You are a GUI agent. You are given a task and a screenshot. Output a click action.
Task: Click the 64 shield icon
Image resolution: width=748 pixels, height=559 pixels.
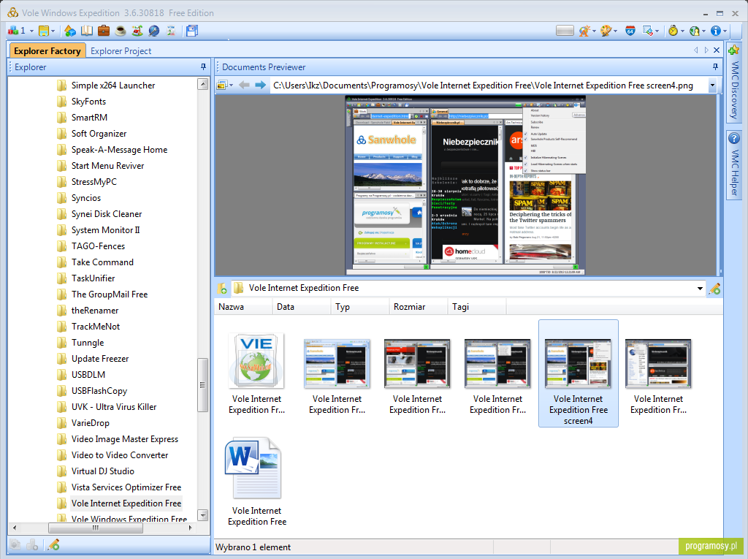click(x=630, y=31)
